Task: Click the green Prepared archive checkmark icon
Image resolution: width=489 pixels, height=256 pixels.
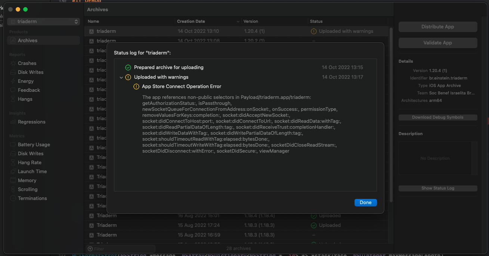Action: click(x=128, y=68)
